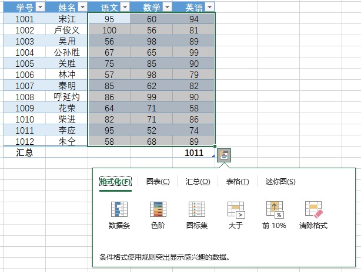Viewport: 361px width, 272px height.
Task: Switch to the 图表(C) tab
Action: pyautogui.click(x=158, y=182)
